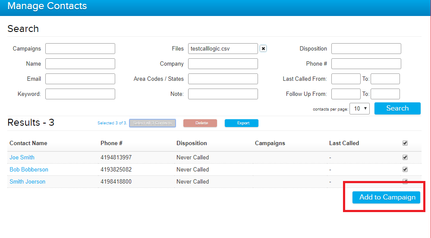Click Select all 3 Contacts button

(152, 123)
